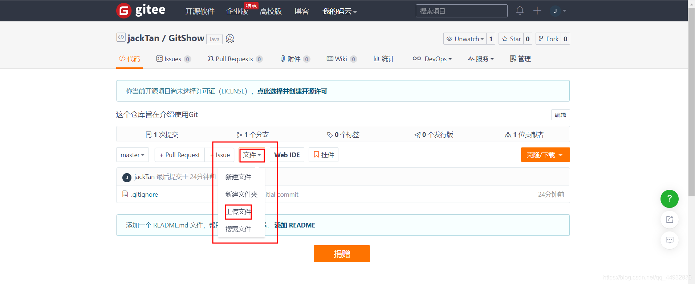695x284 pixels.
Task: Click the GitShow repository name
Action: click(186, 38)
